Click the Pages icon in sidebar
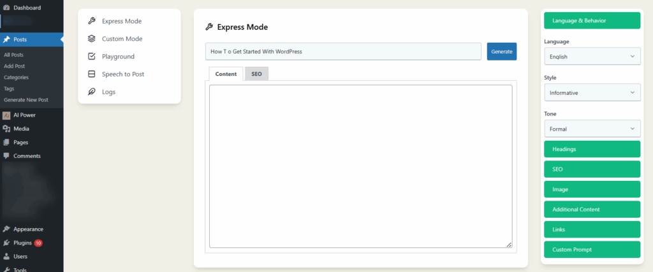This screenshot has height=272, width=653. pos(6,142)
